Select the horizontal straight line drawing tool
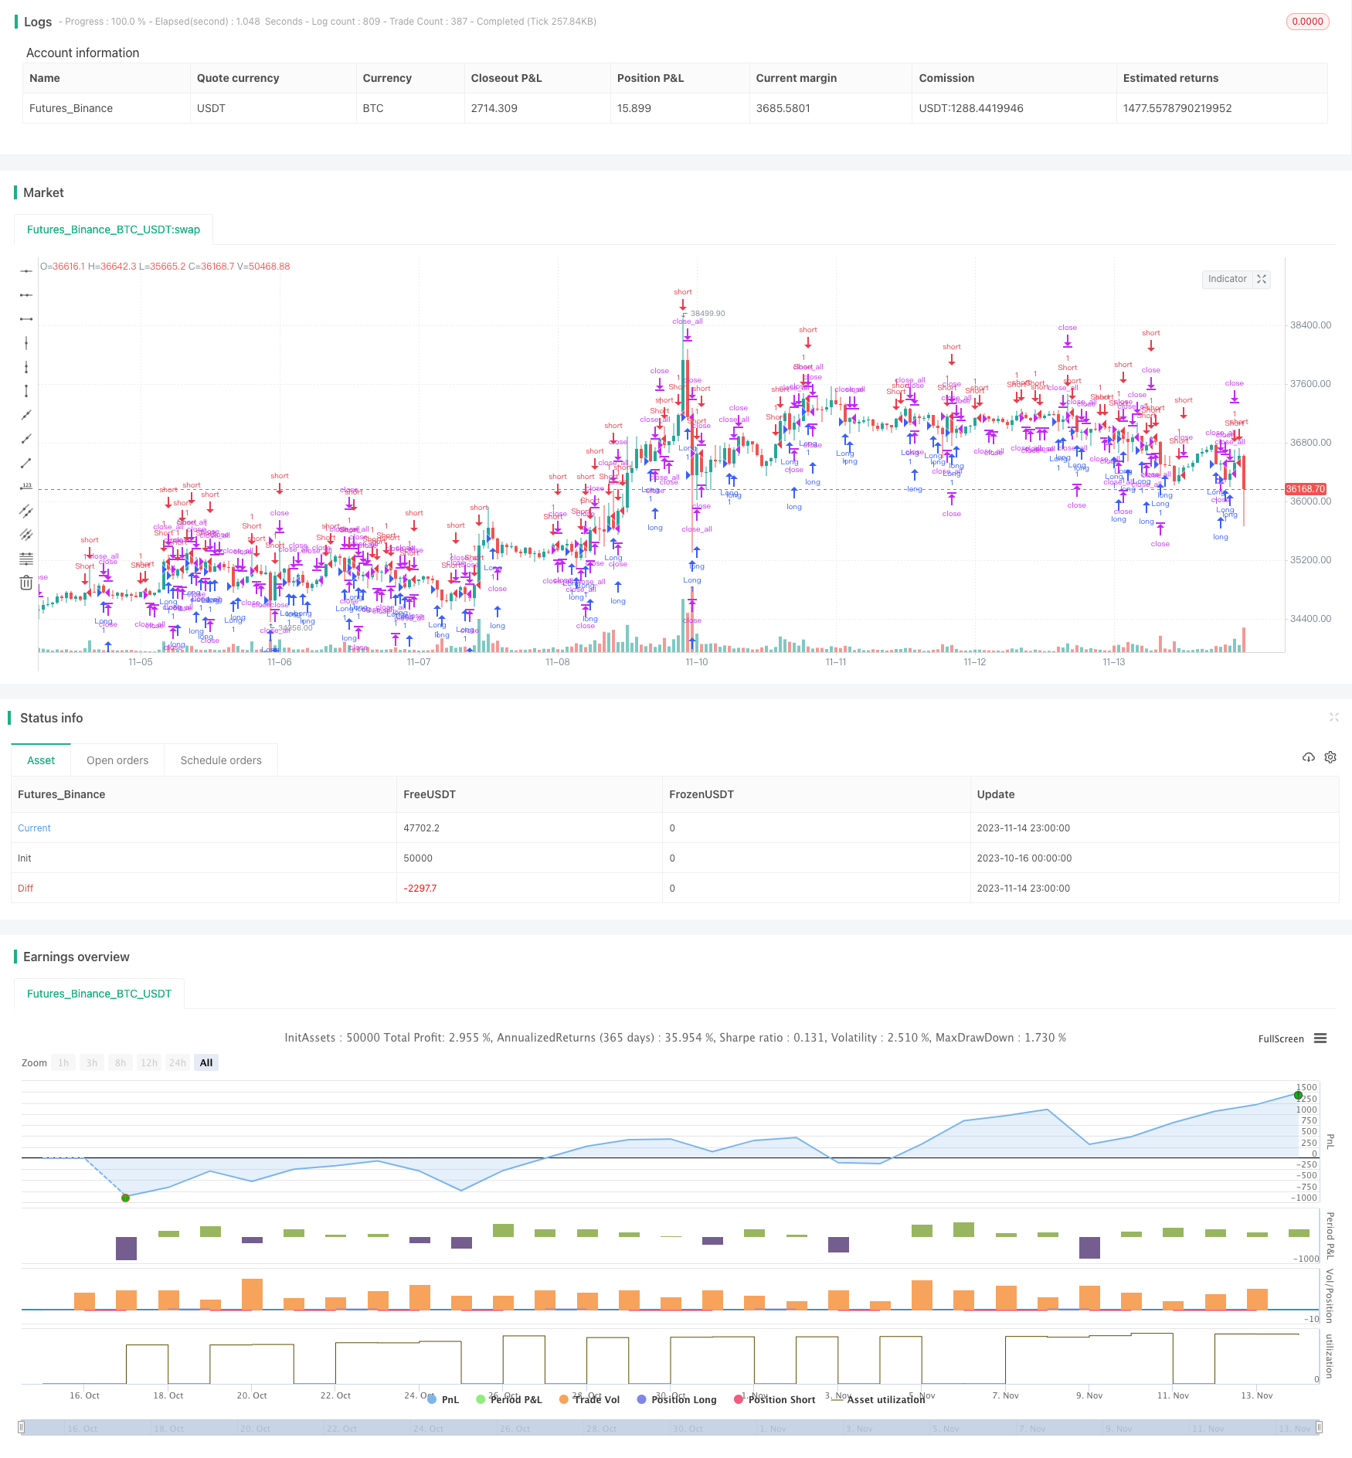The image size is (1352, 1458). [x=26, y=271]
